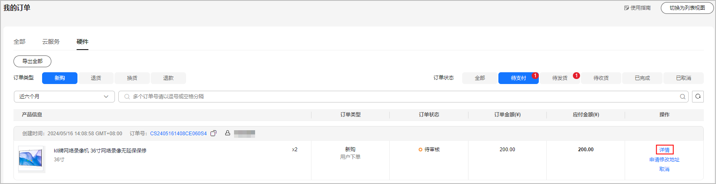Switch to the 云服务 tab
Image resolution: width=716 pixels, height=184 pixels.
tap(51, 42)
